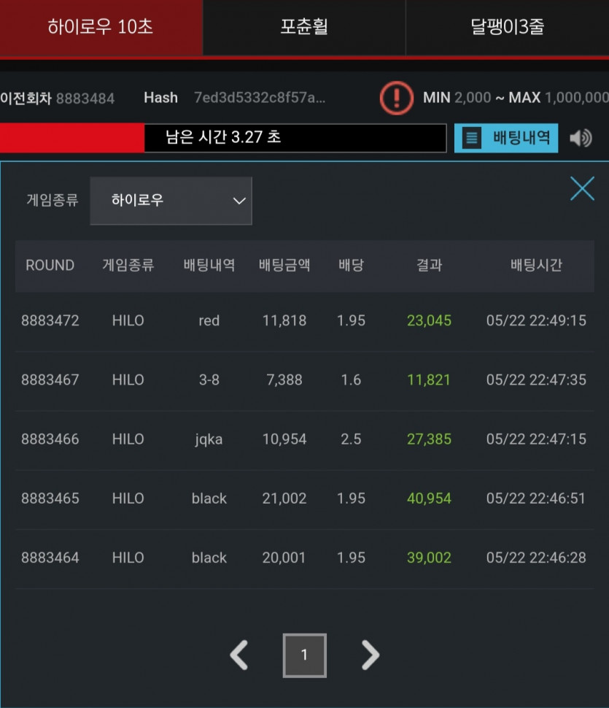Select round 8883472 row
The width and height of the screenshot is (609, 708).
click(305, 321)
